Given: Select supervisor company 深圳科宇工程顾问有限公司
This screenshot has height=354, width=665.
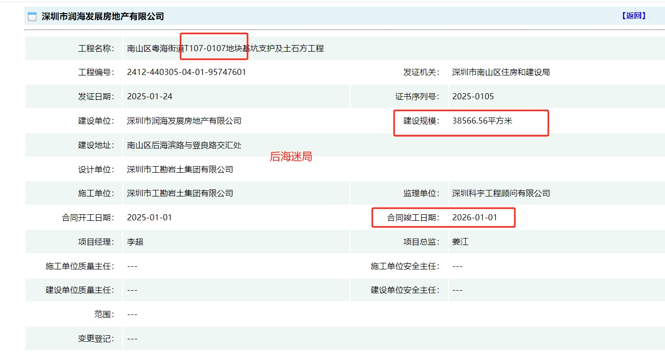Looking at the screenshot, I should click(x=501, y=193).
